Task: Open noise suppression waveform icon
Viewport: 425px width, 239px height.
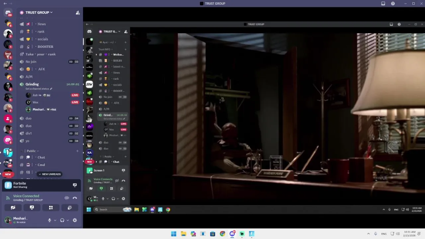Action: tap(67, 198)
